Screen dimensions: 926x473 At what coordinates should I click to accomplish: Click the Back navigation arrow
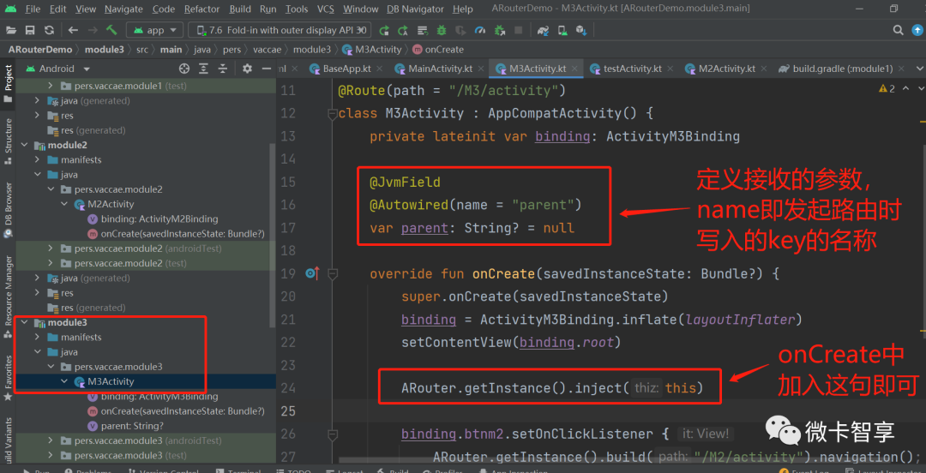point(73,30)
